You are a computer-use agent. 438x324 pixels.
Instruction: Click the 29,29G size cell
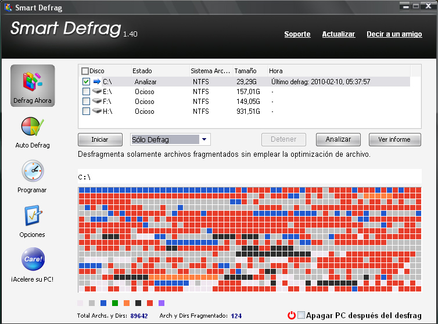point(246,82)
